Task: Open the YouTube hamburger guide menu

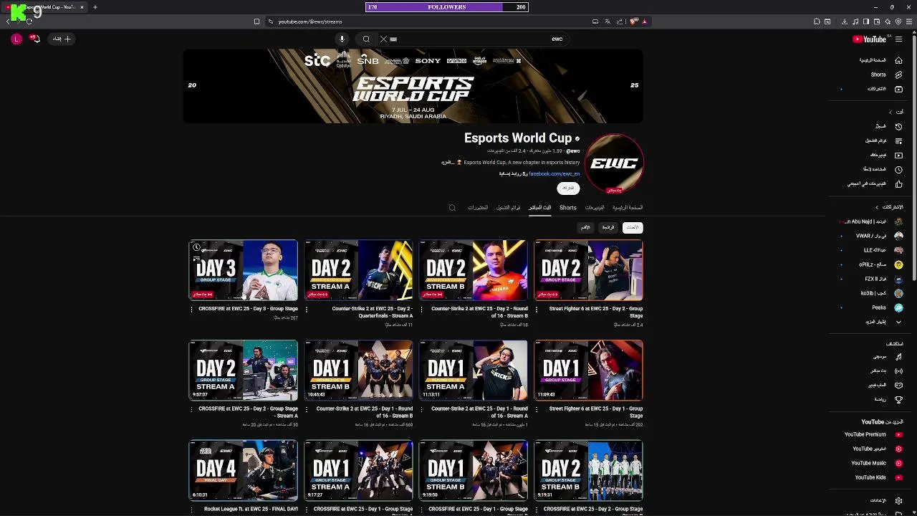Action: [898, 39]
